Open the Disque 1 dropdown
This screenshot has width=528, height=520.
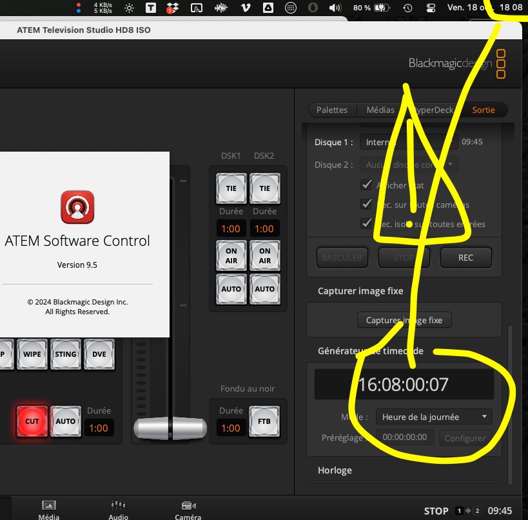pyautogui.click(x=409, y=142)
